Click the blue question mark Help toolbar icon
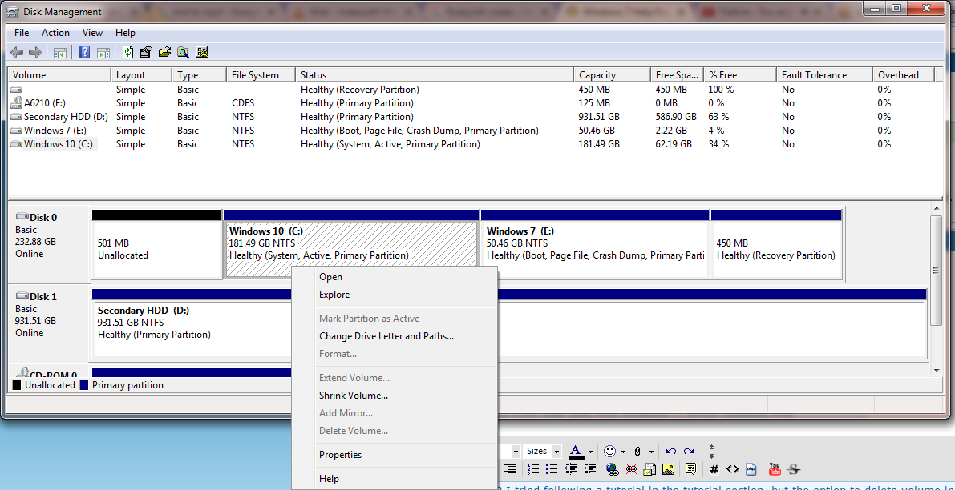 coord(85,53)
